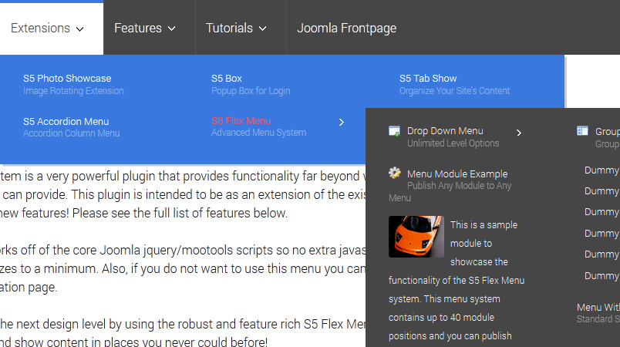620x347 pixels.
Task: Click the orange sports car thumbnail
Action: (x=416, y=236)
